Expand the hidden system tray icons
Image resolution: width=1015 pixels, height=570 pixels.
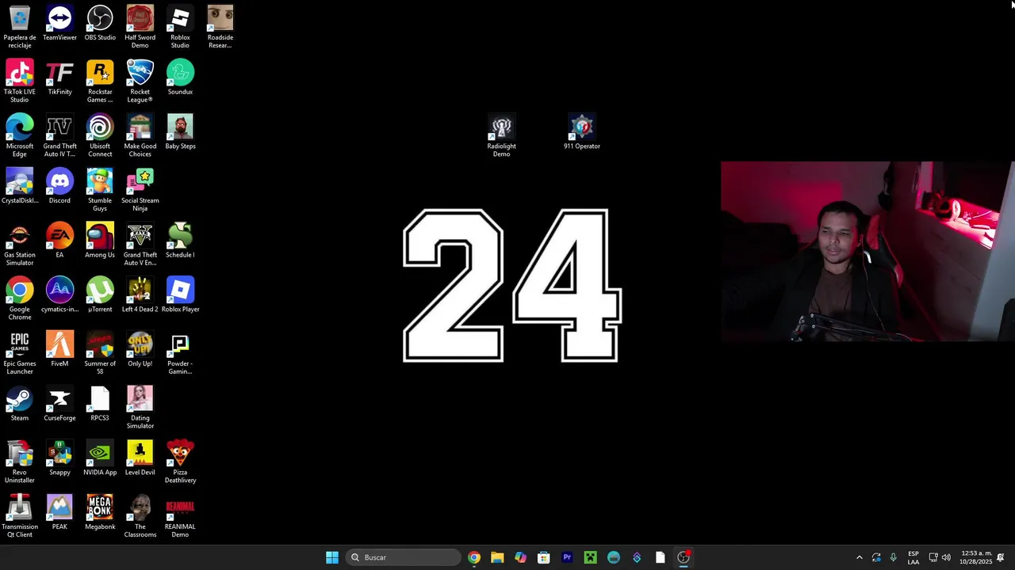click(x=859, y=557)
